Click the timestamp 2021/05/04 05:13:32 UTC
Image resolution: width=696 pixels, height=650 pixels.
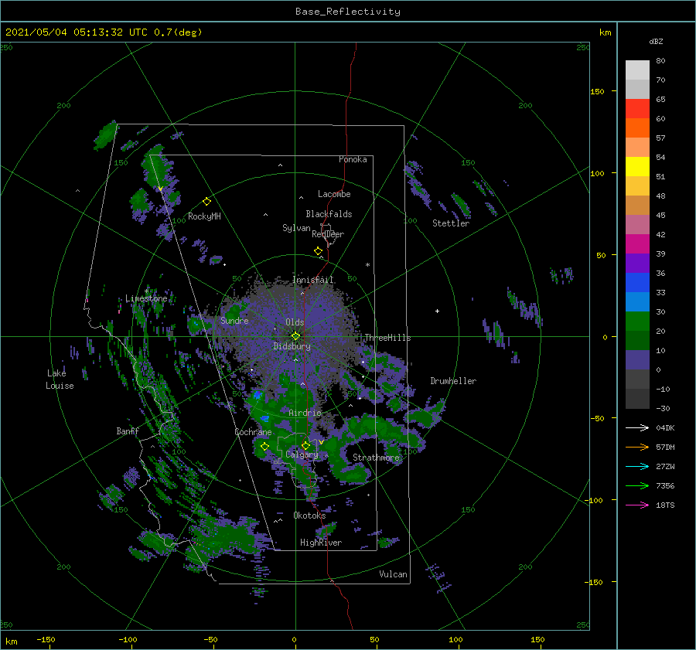click(x=77, y=32)
